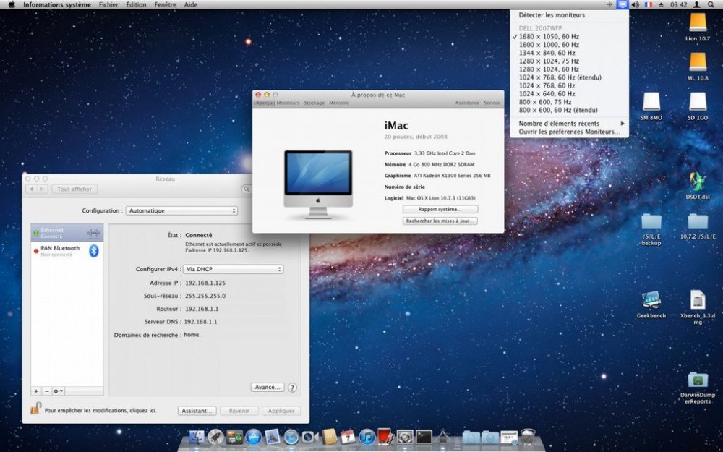Open the help question mark in Réseau

pos(292,388)
